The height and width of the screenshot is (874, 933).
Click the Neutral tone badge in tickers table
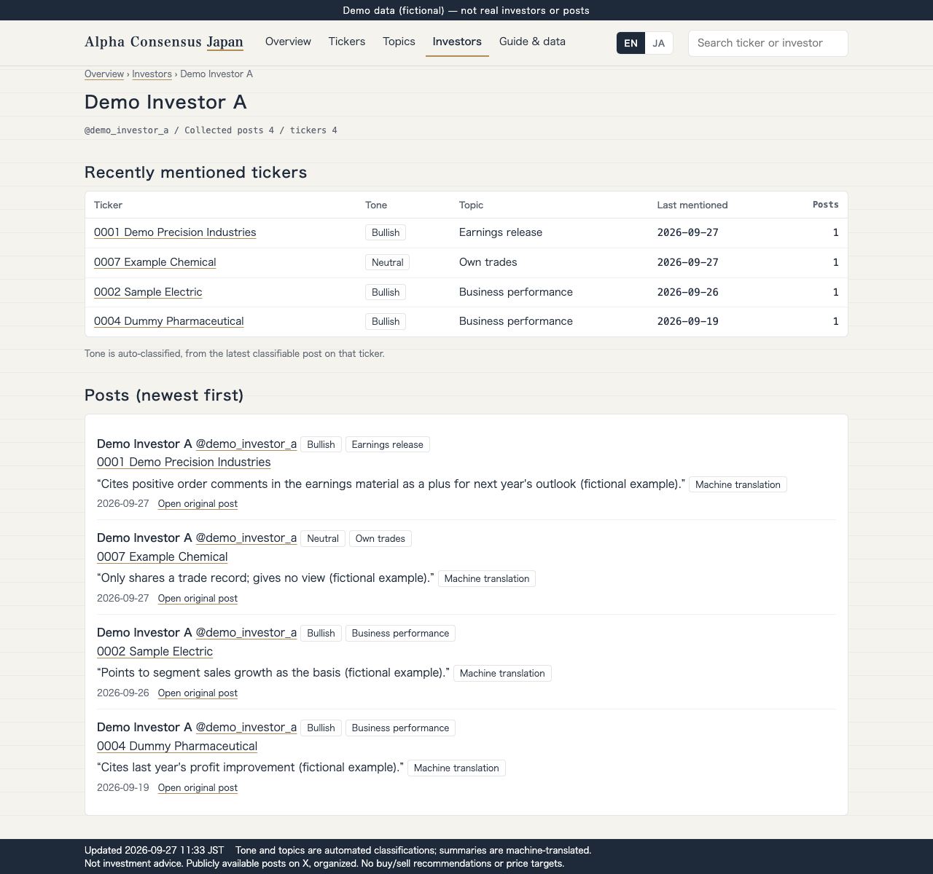pyautogui.click(x=387, y=262)
